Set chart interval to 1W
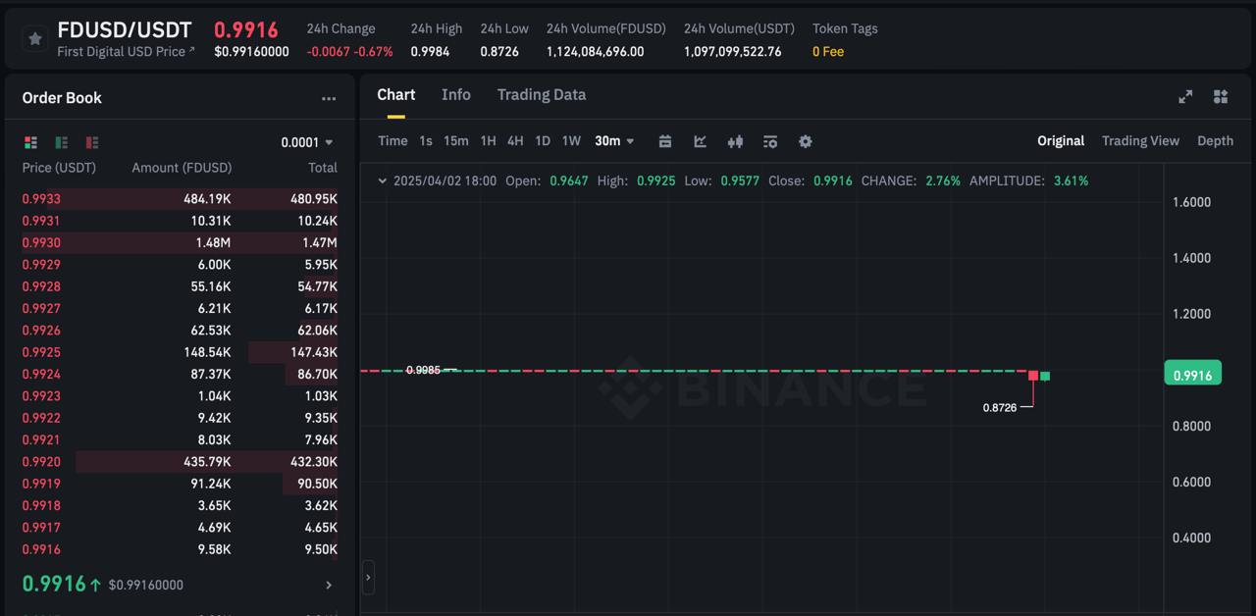1256x616 pixels. (571, 140)
